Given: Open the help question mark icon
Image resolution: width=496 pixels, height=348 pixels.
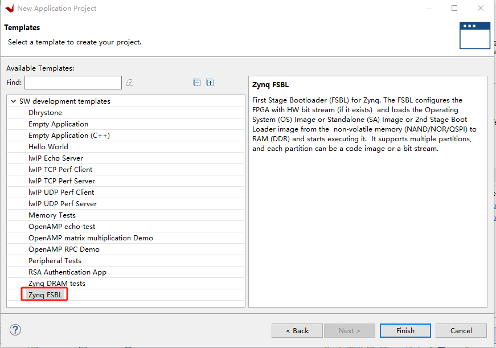Looking at the screenshot, I should [15, 330].
